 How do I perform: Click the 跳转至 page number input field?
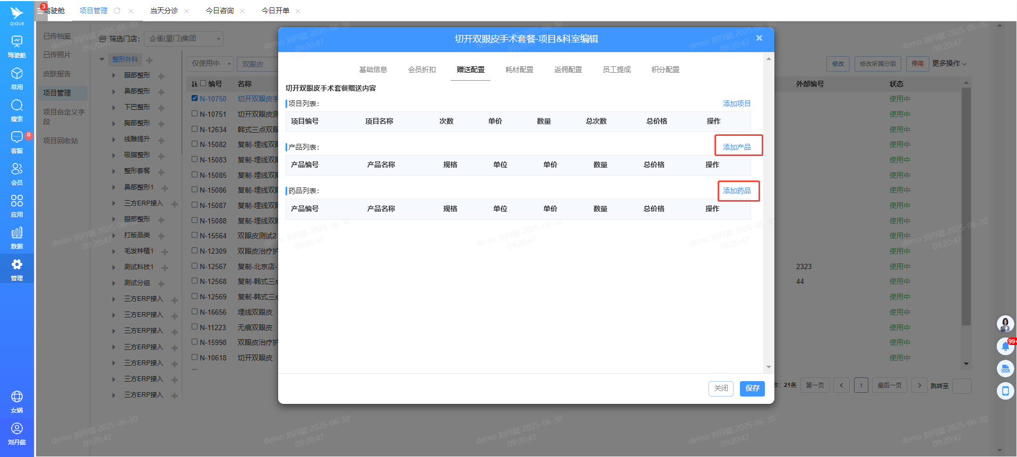[x=962, y=386]
